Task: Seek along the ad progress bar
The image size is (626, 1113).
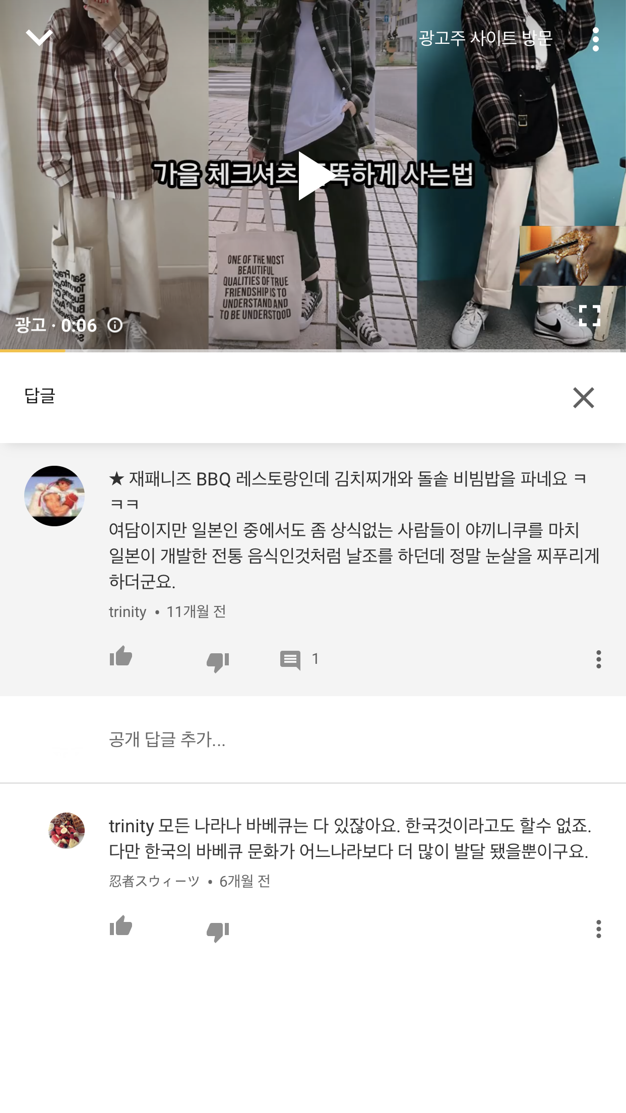Action: pyautogui.click(x=313, y=350)
